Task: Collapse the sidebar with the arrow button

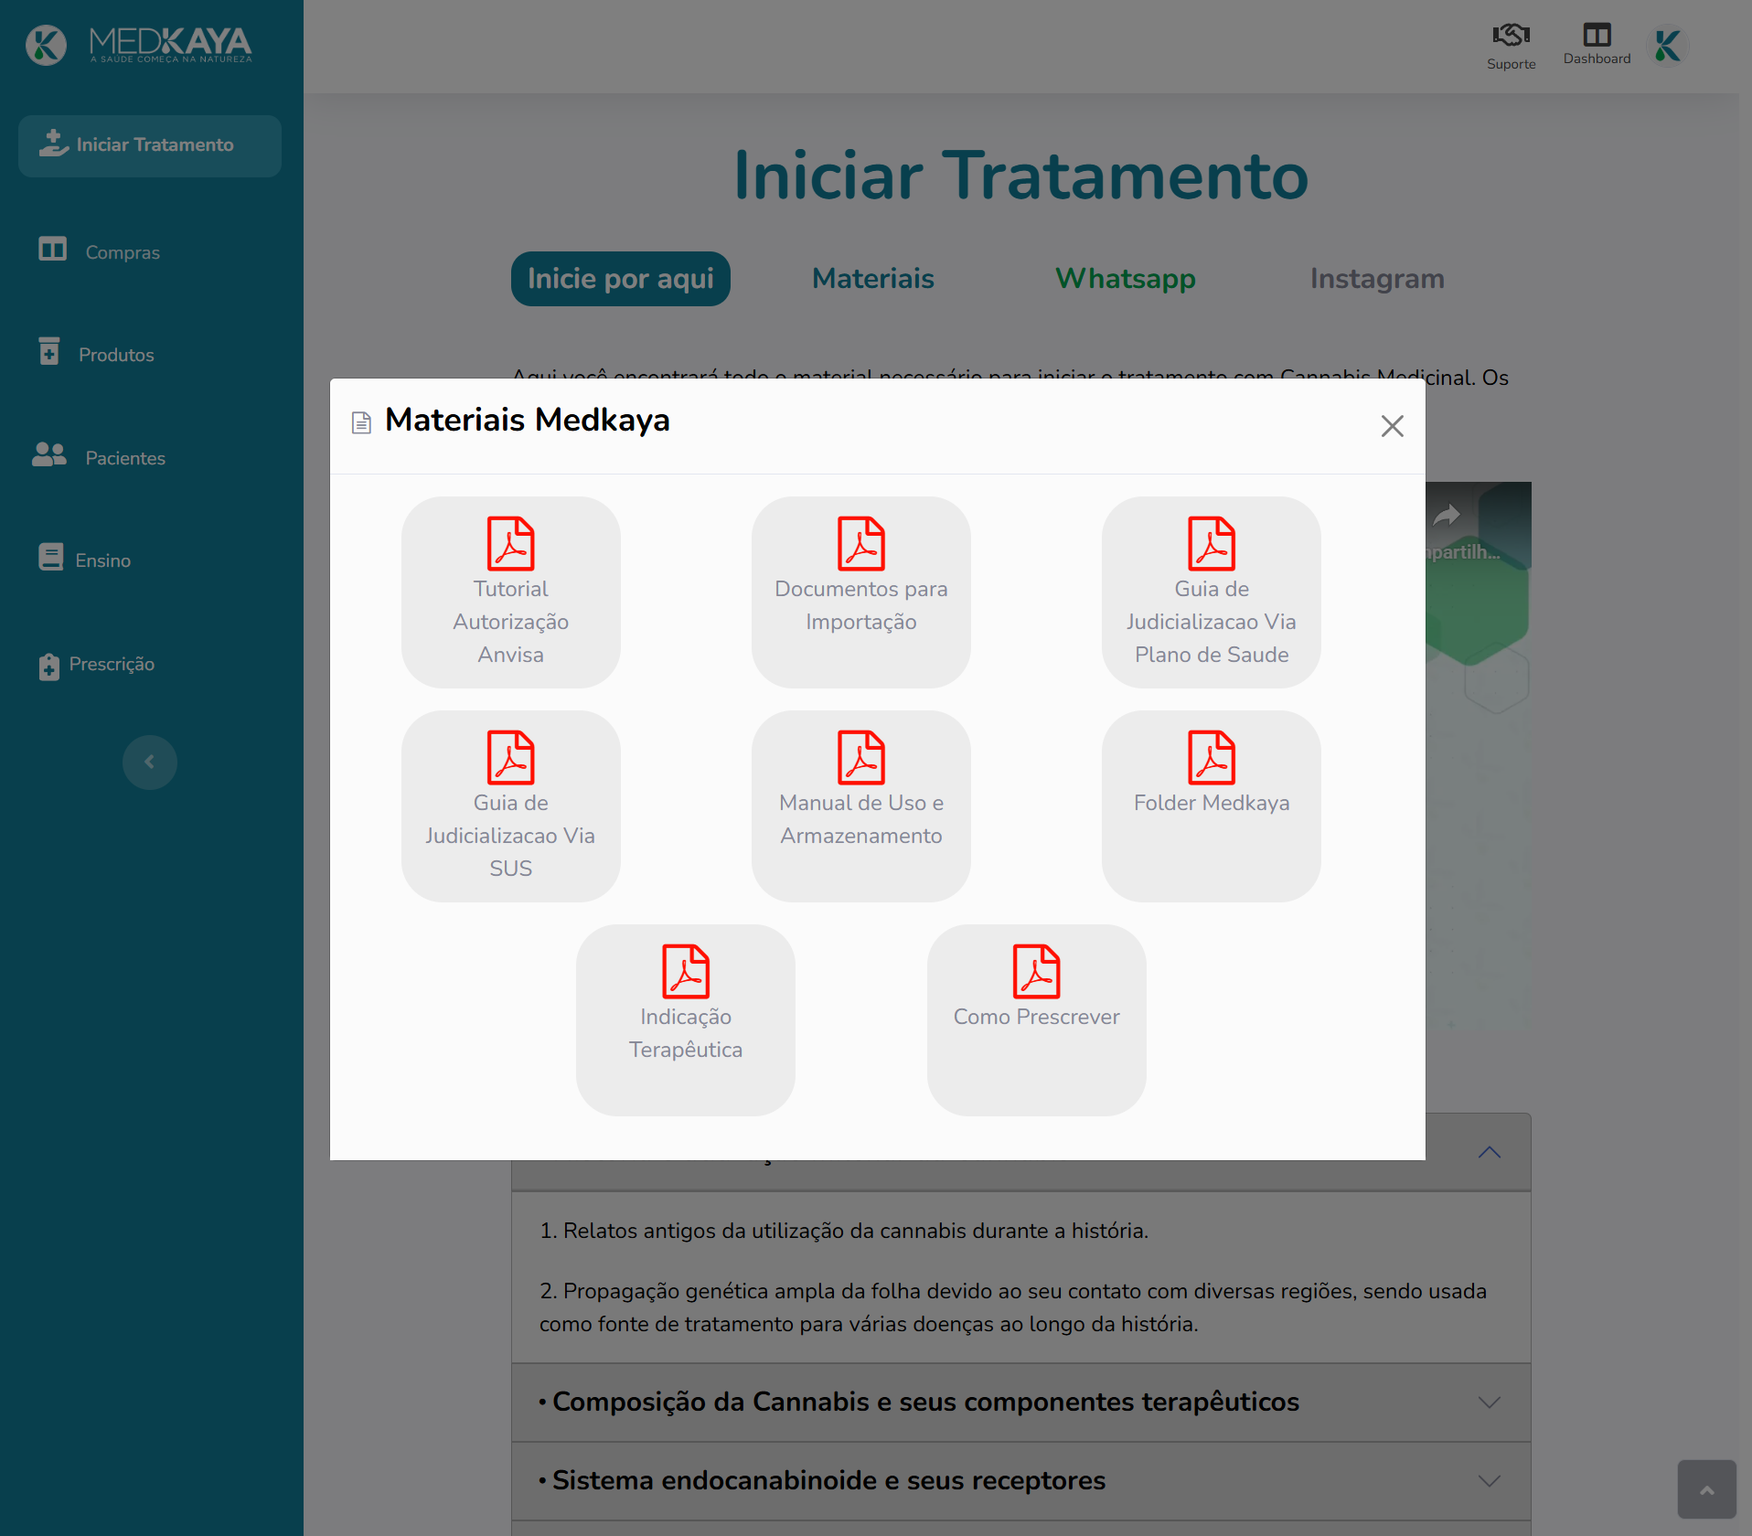Action: tap(150, 763)
